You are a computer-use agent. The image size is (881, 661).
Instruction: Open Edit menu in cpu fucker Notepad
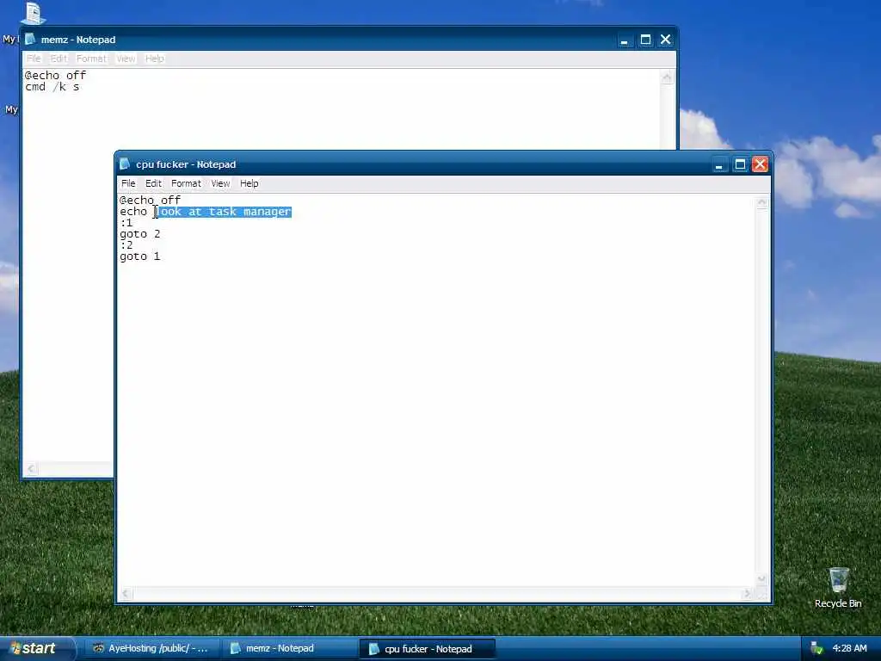tap(153, 183)
